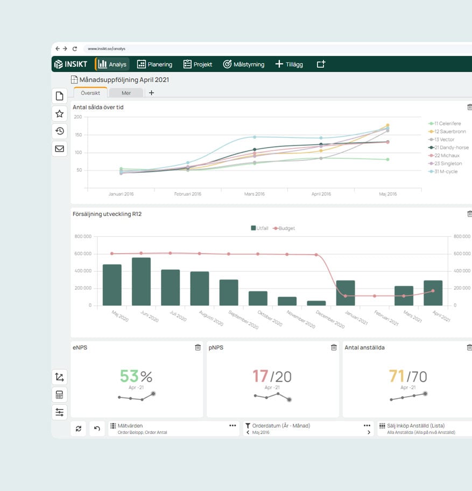
Task: Open the documents panel in the sidebar
Action: (59, 95)
